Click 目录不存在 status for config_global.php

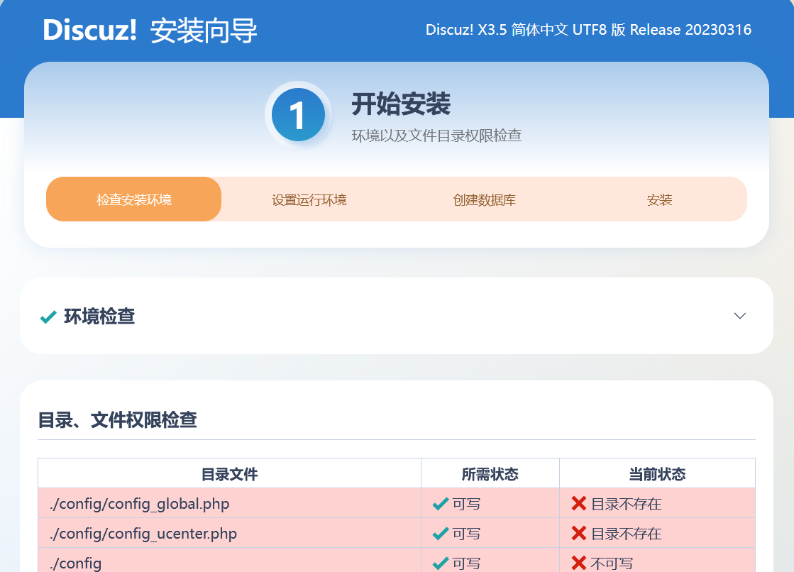[627, 504]
